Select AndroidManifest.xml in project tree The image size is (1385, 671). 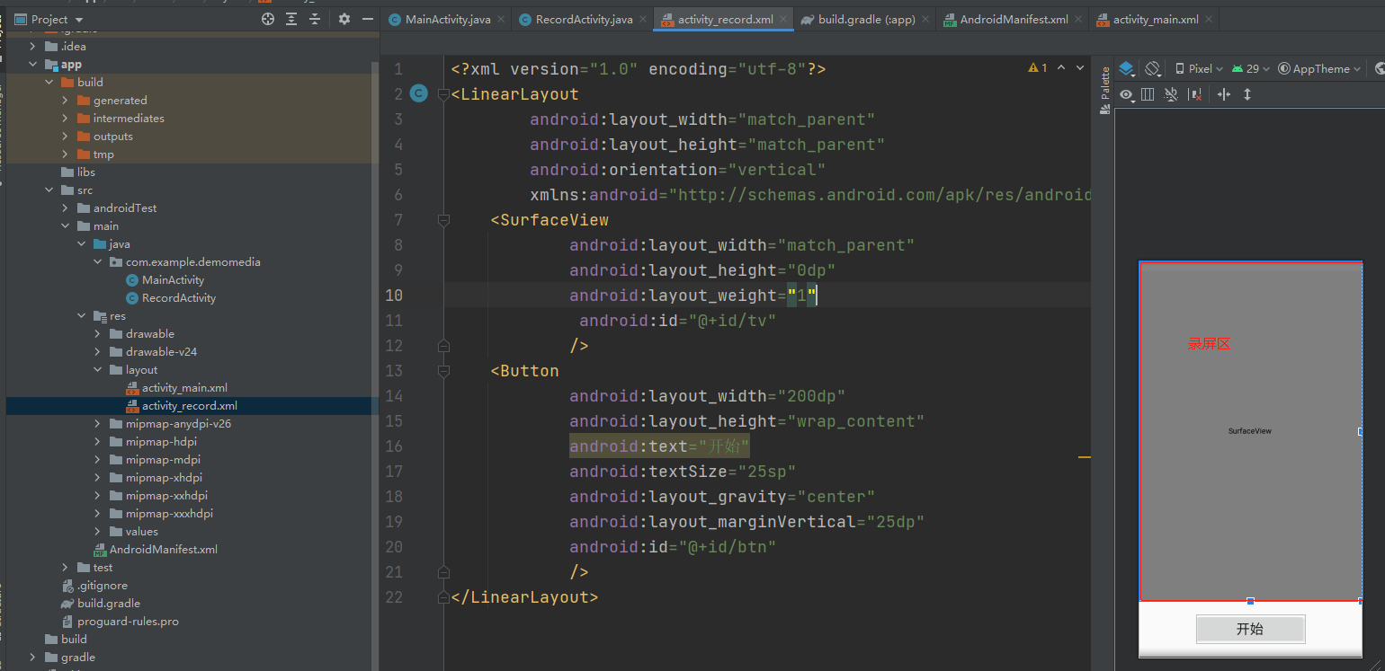[x=156, y=550]
